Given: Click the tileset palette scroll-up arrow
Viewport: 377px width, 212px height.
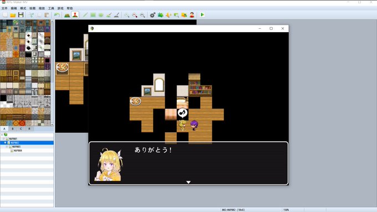Looking at the screenshot, I should 52,22.
